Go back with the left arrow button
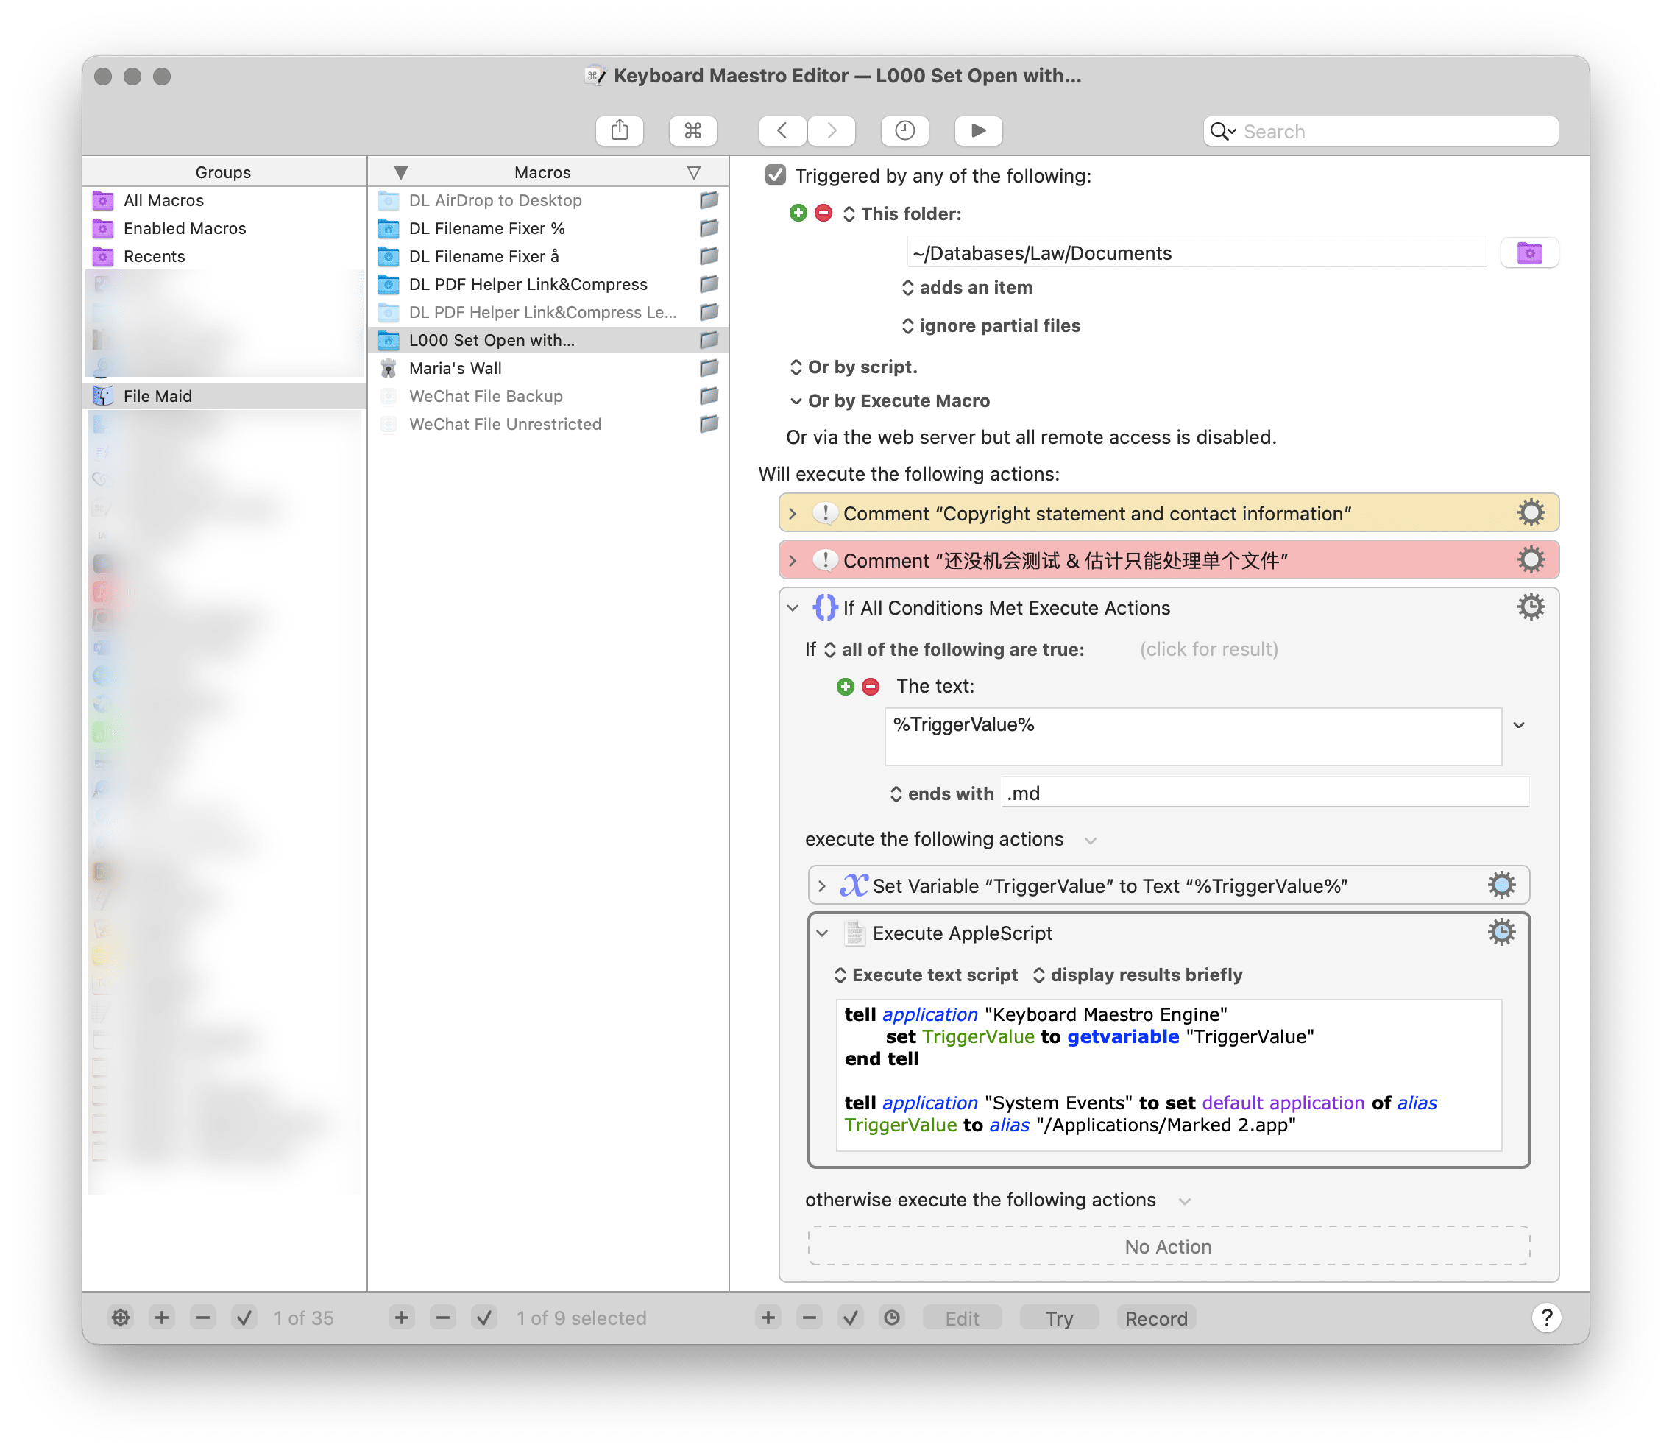This screenshot has height=1453, width=1672. click(x=782, y=130)
